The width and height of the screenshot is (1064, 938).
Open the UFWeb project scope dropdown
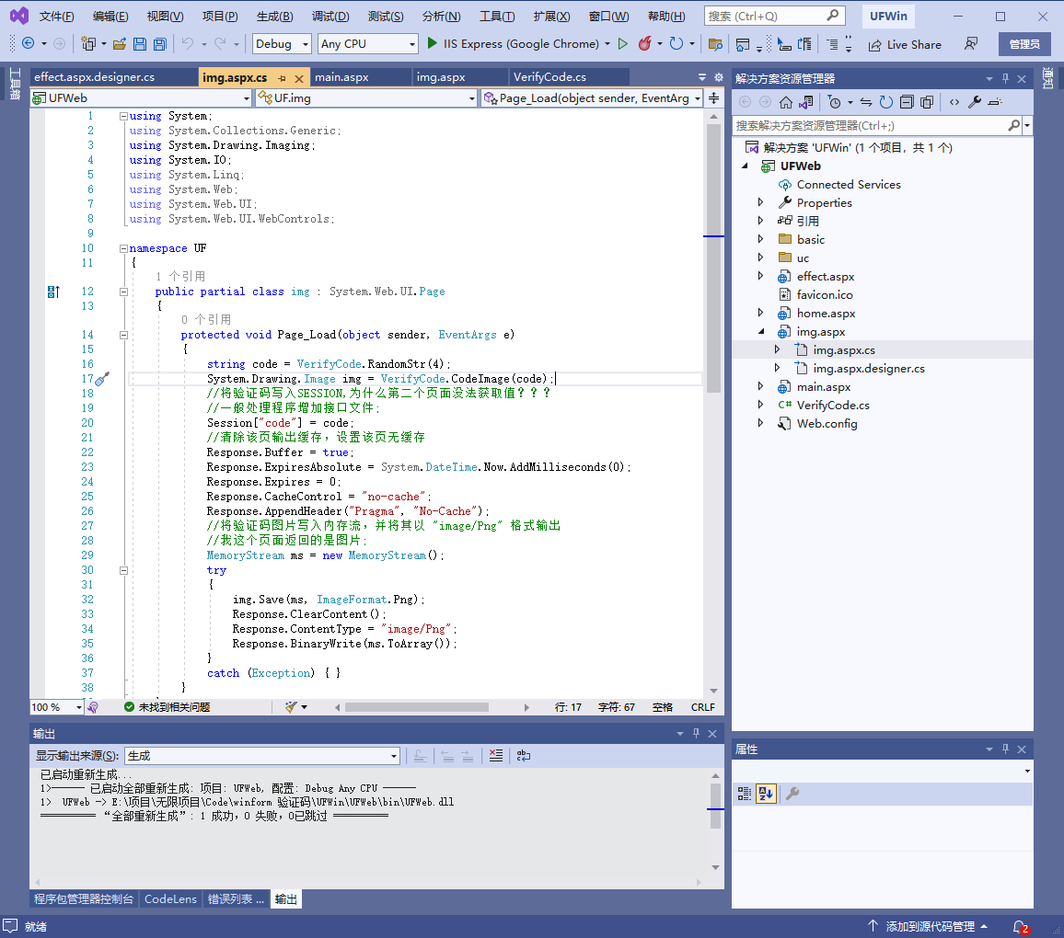coord(141,98)
